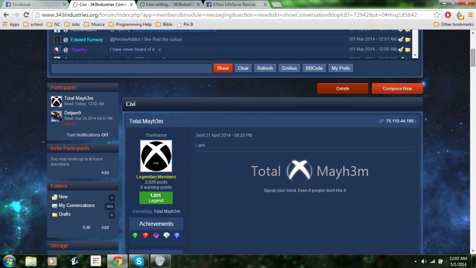Open the Chrome hamburger menu
This screenshot has height=268, width=476.
click(470, 15)
